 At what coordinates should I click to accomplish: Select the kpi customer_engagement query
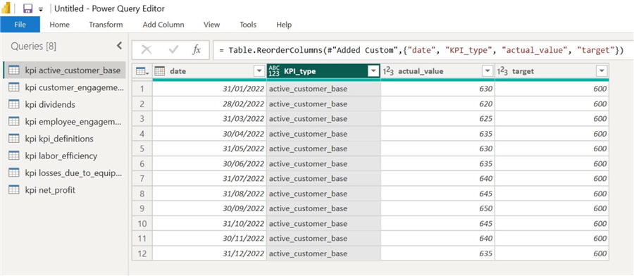(x=65, y=87)
